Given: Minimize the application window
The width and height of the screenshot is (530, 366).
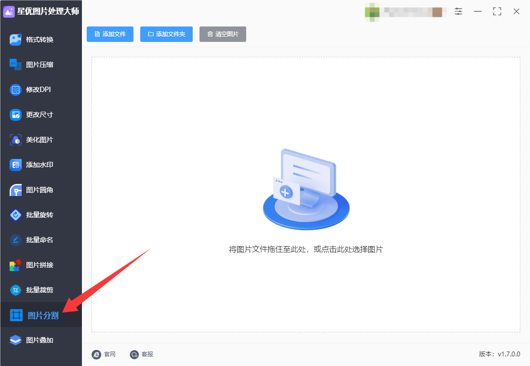Looking at the screenshot, I should 477,12.
